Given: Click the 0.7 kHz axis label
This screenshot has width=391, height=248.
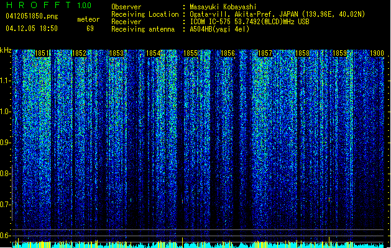Looking at the screenshot, I should point(6,205).
